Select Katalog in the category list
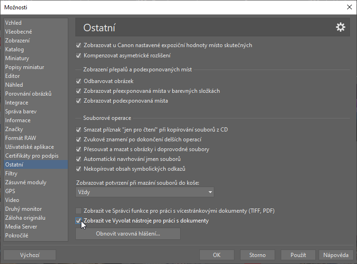 36,49
